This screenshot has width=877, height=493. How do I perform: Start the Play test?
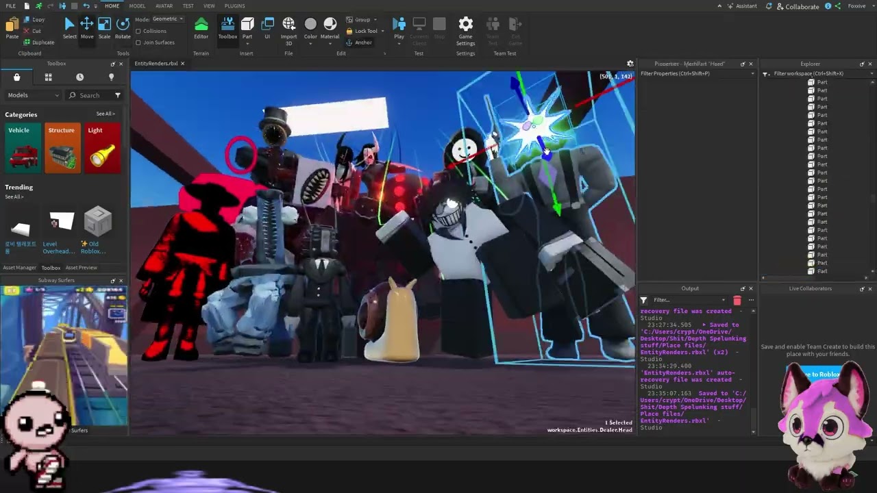399,25
